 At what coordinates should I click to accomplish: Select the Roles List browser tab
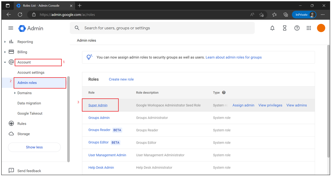tap(44, 6)
